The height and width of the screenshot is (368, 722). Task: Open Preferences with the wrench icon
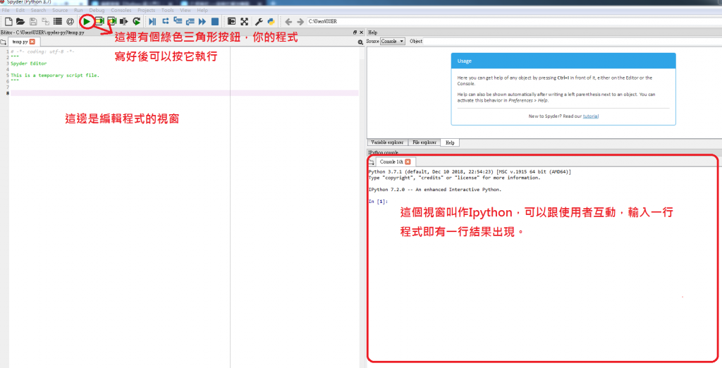point(259,21)
